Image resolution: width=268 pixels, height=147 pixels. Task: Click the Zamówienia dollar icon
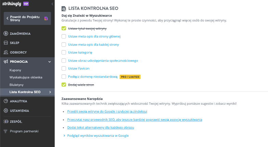[6, 33]
